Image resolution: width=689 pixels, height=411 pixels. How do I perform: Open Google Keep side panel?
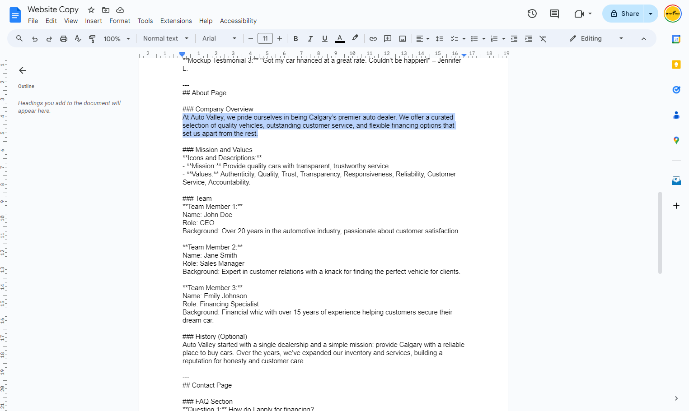676,65
